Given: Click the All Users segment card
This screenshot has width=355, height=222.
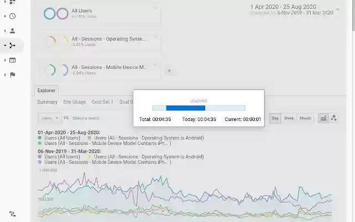Looking at the screenshot, I should [x=99, y=13].
